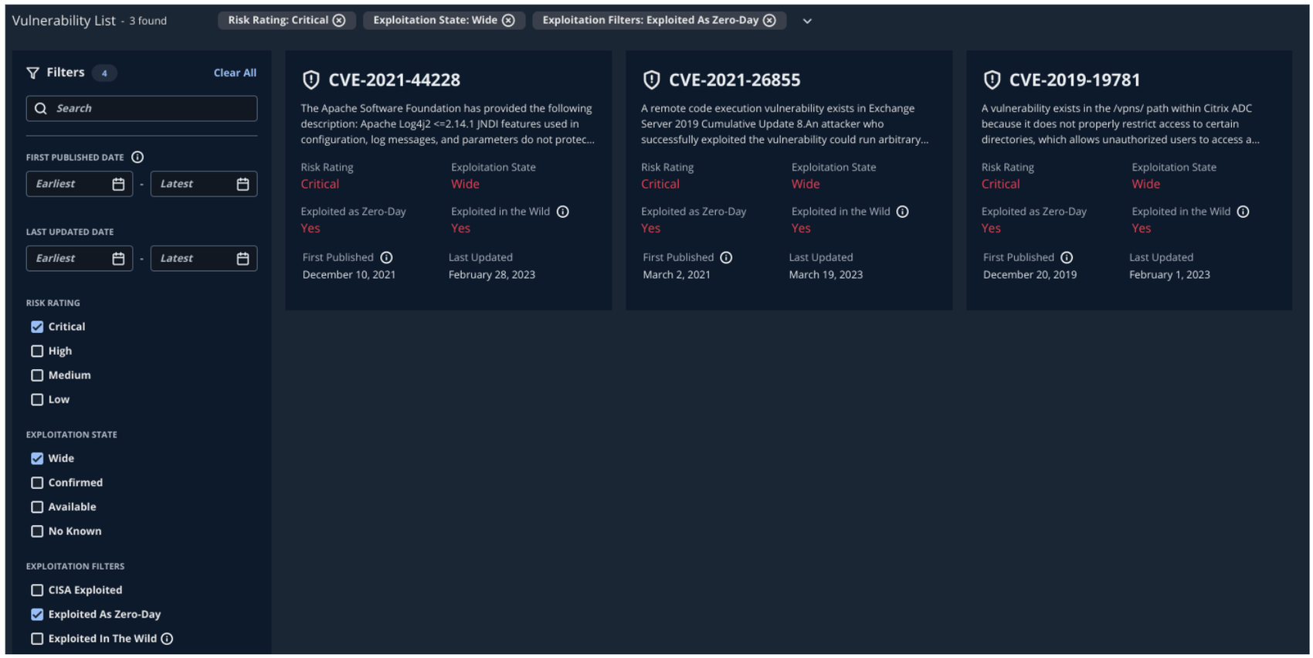Remove the Exploited As Zero-Day filter chip
This screenshot has height=658, width=1313.
pyautogui.click(x=769, y=21)
